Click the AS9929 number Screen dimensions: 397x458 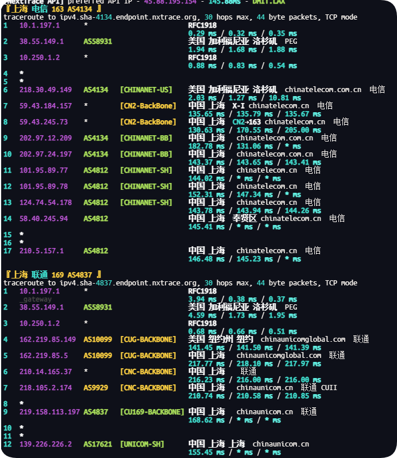click(96, 388)
